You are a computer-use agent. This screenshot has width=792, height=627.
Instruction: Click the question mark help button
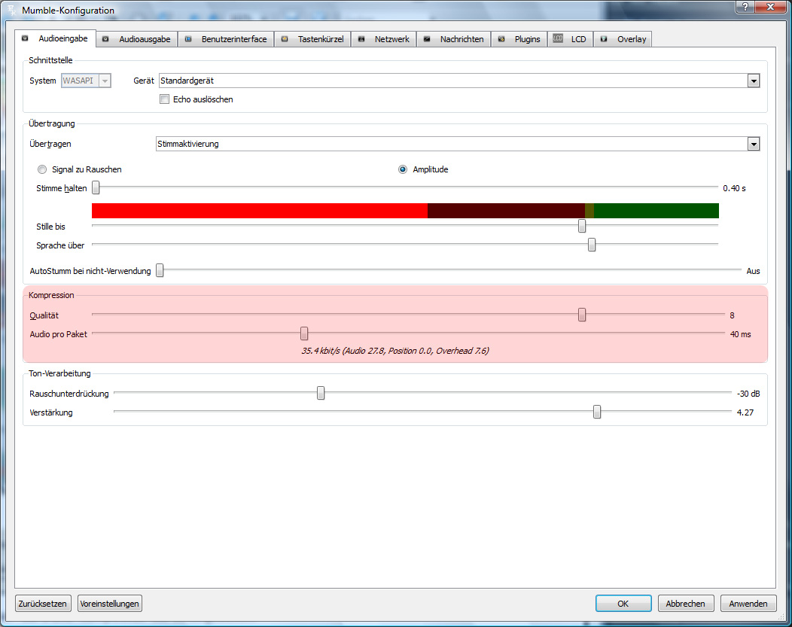pyautogui.click(x=745, y=7)
